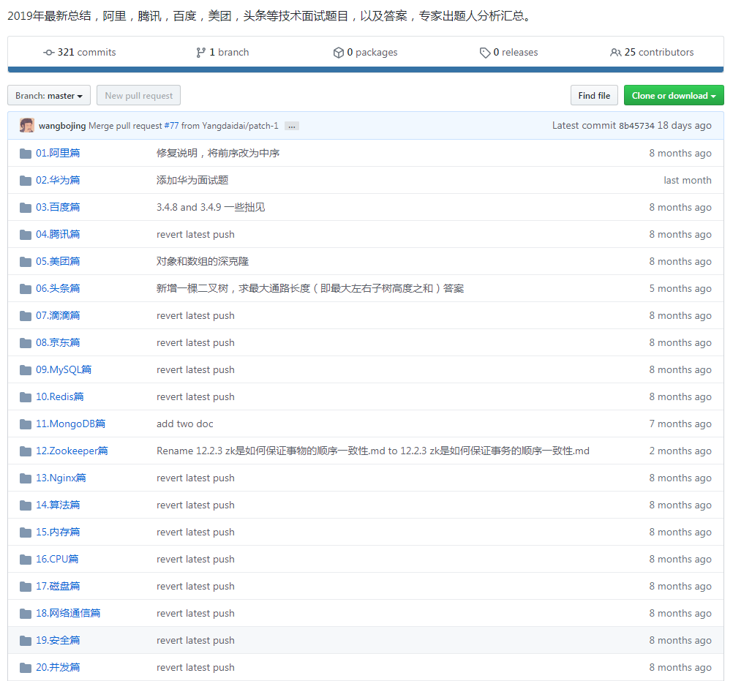This screenshot has height=681, width=733.
Task: Click the language bar below repository stats
Action: tap(366, 69)
